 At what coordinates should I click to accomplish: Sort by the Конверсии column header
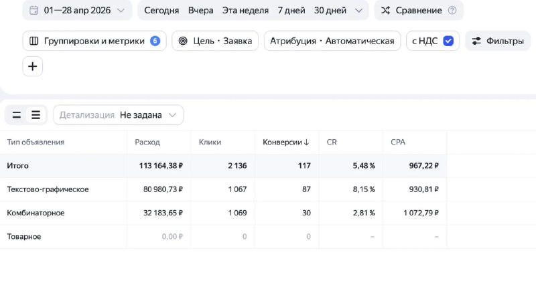286,142
